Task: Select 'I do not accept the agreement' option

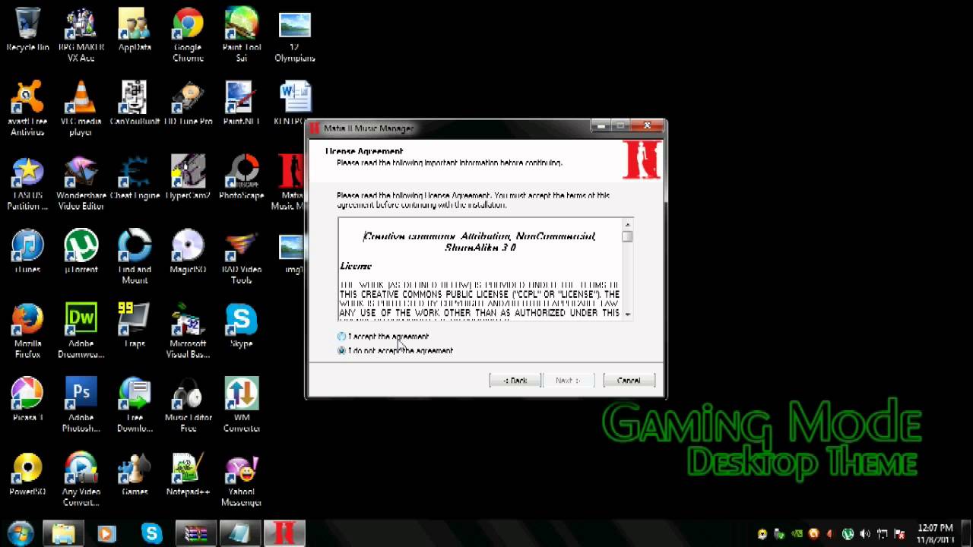Action: [x=341, y=351]
